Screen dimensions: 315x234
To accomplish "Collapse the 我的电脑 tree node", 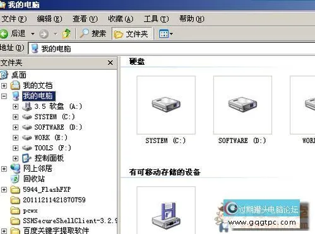I will pyautogui.click(x=4, y=96).
